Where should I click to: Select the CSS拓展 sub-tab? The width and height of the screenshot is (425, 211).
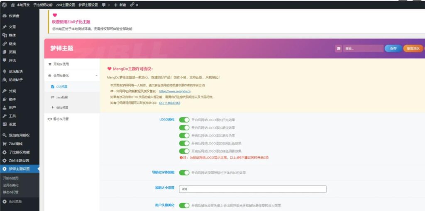pyautogui.click(x=72, y=87)
